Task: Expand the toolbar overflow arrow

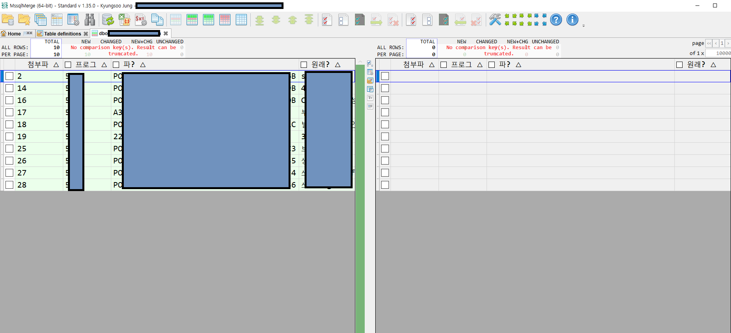Action: [x=583, y=26]
